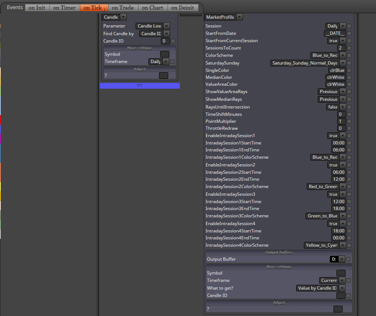This screenshot has height=316, width=376.
Task: Click the SingleColor clrBlue value
Action: [337, 70]
